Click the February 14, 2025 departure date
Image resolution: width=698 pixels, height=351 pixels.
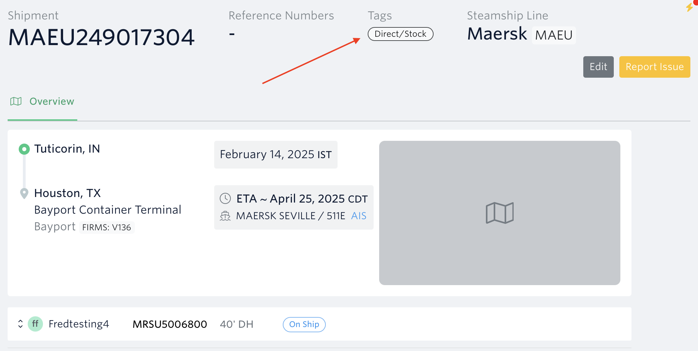coord(276,155)
